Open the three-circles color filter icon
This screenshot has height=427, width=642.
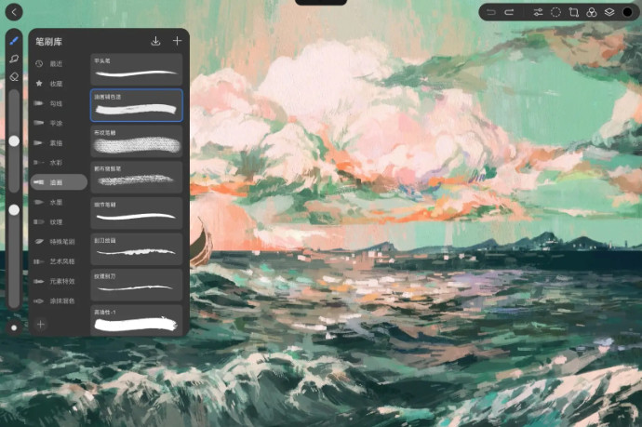click(591, 12)
